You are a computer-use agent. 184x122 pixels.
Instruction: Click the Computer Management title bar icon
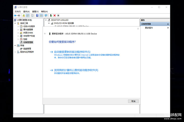(x=15, y=7)
